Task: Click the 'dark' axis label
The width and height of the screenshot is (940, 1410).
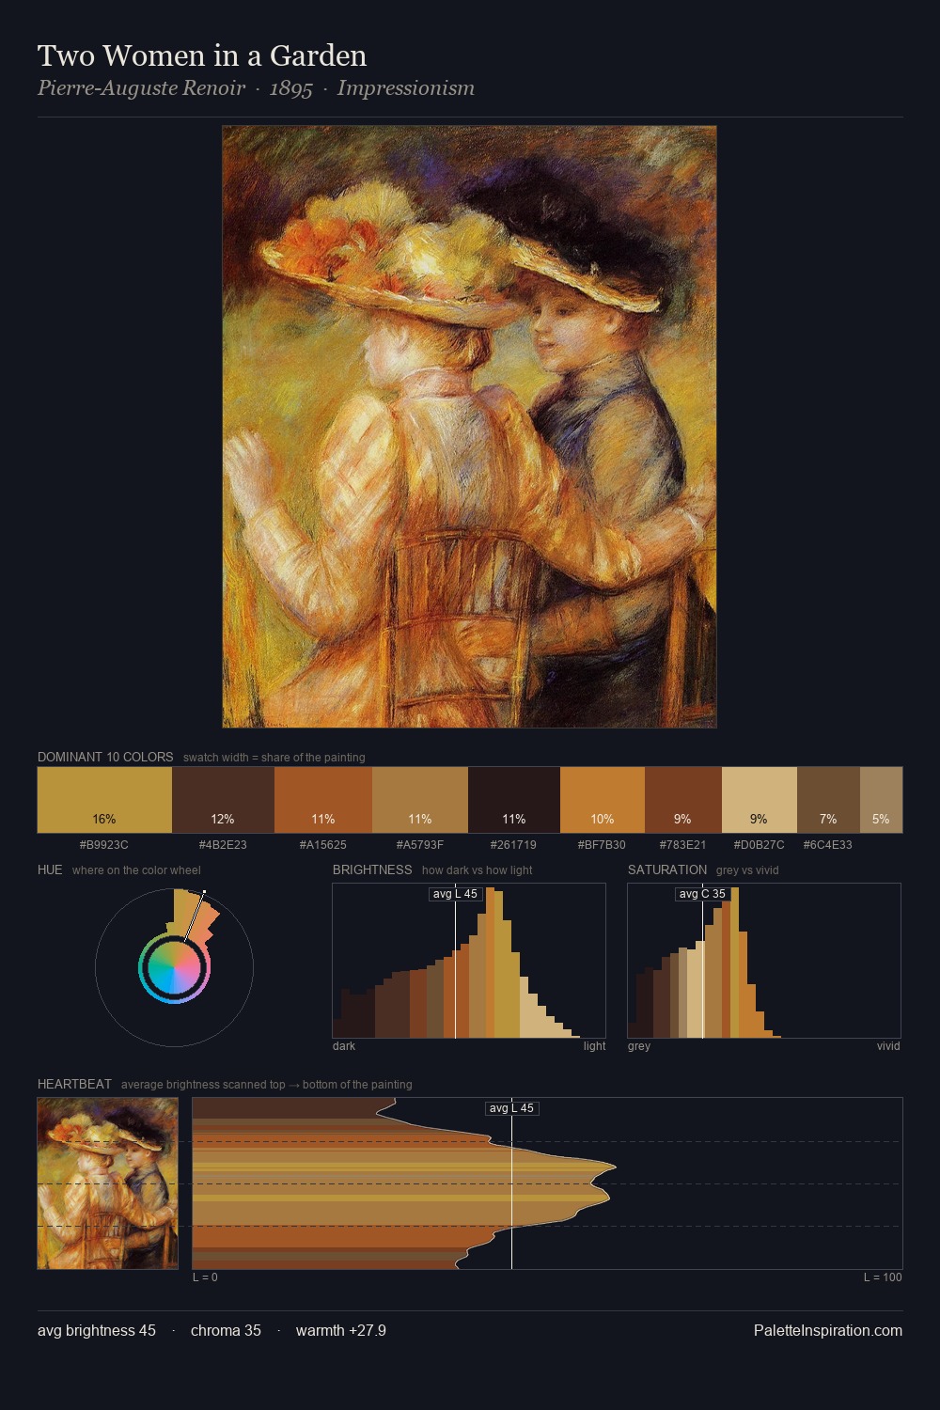Action: coord(344,1045)
